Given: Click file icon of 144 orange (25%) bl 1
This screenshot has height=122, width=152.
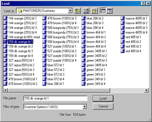Looking at the screenshot, I should 6,18.
